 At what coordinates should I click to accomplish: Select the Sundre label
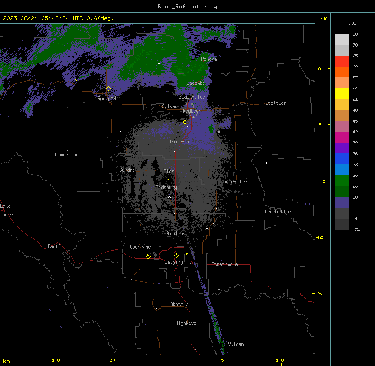point(127,170)
